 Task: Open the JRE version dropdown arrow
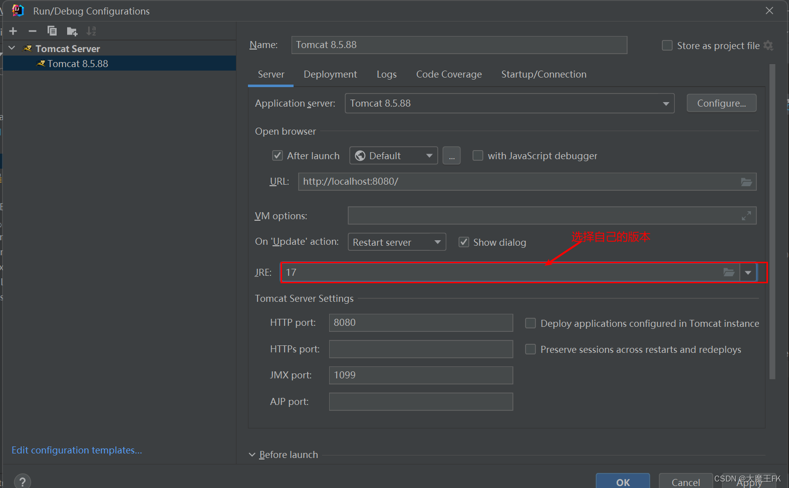tap(748, 273)
